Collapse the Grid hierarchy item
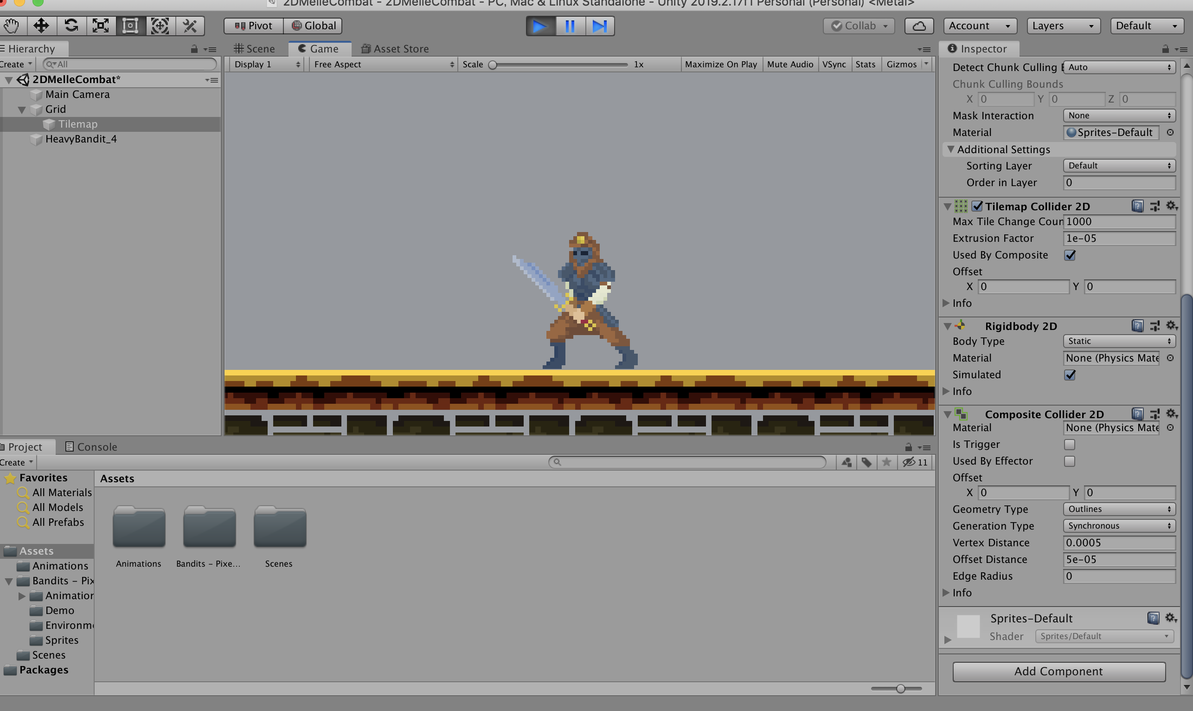 point(21,110)
